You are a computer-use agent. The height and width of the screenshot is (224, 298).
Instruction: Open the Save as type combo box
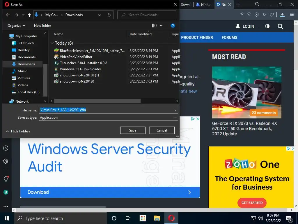point(108,118)
